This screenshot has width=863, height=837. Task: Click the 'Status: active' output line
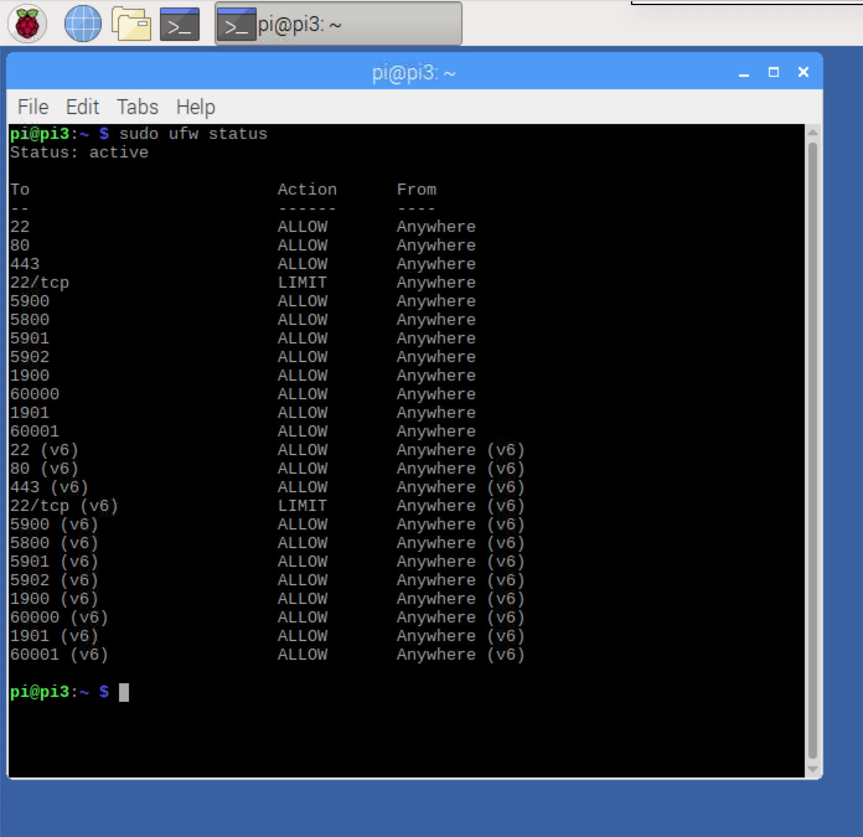[79, 153]
